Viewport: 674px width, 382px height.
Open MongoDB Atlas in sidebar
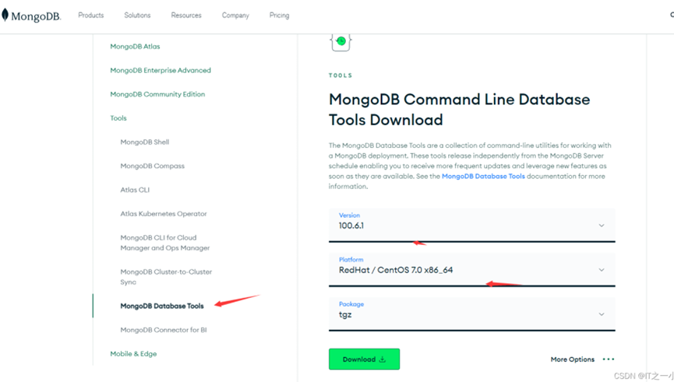(135, 47)
